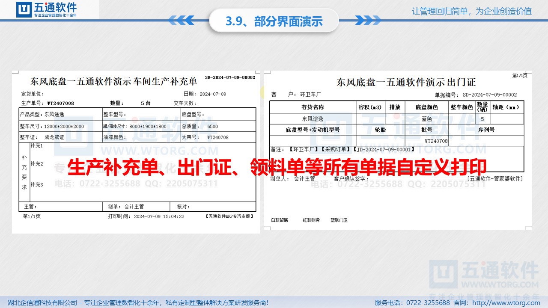The height and width of the screenshot is (308, 548).
Task: Click the 五通软件 logo in the header
Action: click(x=47, y=10)
